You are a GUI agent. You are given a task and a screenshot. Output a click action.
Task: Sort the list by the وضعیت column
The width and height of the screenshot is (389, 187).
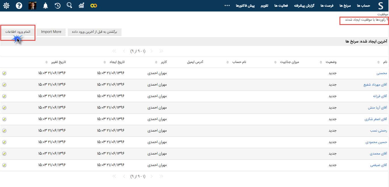[x=332, y=62]
